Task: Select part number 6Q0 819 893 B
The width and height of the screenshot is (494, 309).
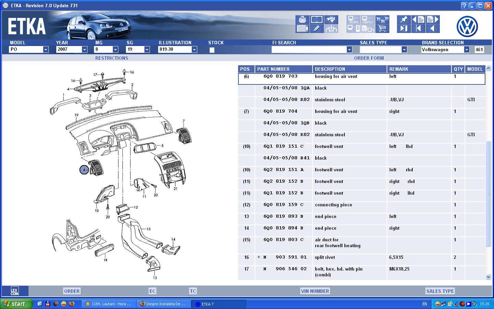Action: (x=283, y=216)
